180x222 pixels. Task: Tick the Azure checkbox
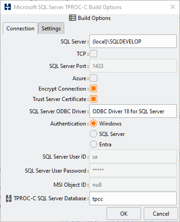pos(93,78)
